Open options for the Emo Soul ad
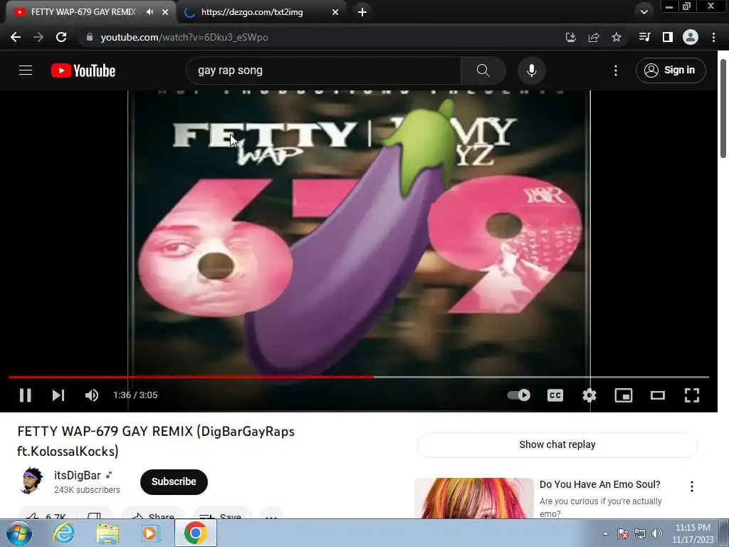729x547 pixels. [692, 486]
